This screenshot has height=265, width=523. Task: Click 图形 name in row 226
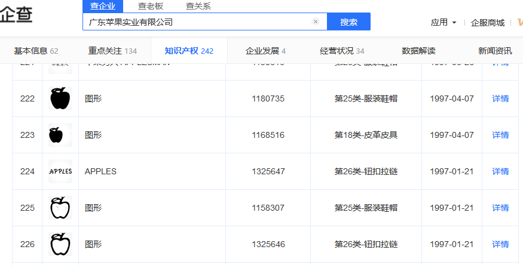[93, 244]
